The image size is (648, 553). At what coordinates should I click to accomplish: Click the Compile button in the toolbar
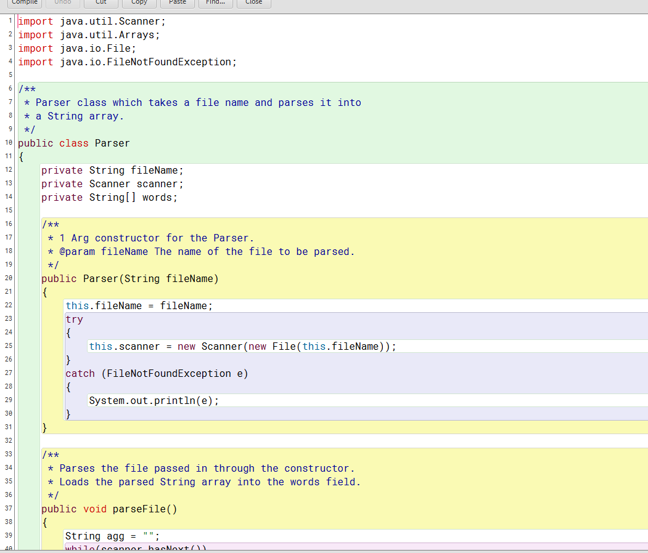[25, 2]
